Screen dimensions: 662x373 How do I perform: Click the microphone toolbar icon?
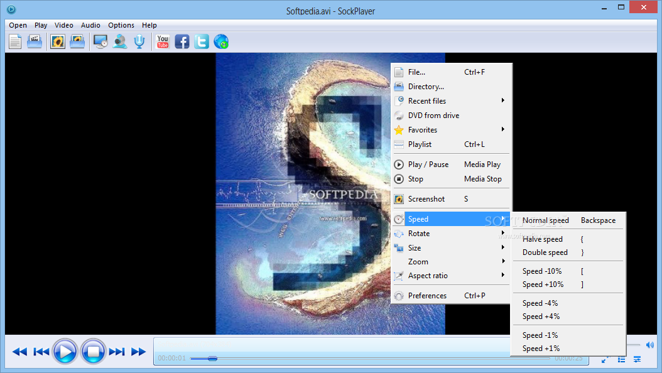(x=139, y=42)
